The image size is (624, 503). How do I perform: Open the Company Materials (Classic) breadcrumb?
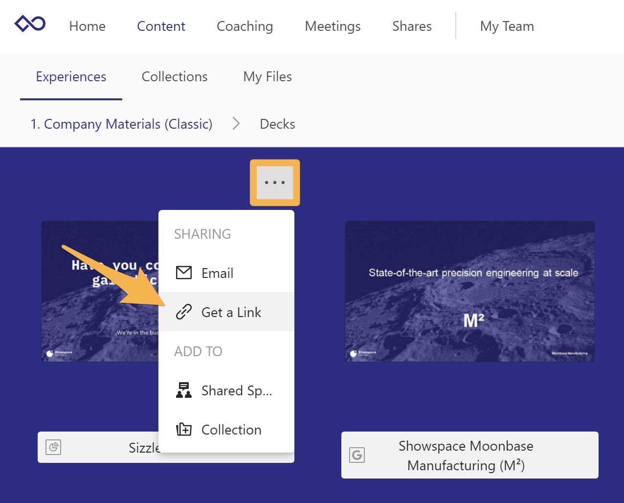point(121,124)
